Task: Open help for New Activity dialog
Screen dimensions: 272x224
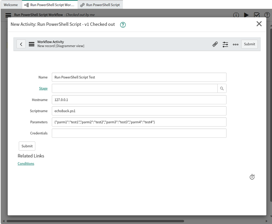Action: 123,25
